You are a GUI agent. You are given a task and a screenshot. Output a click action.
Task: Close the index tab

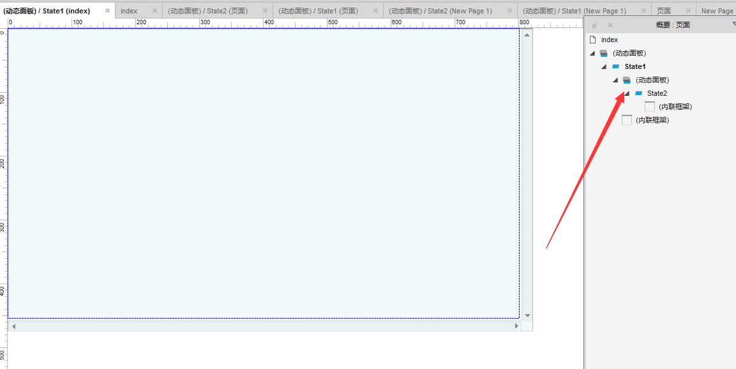click(154, 10)
